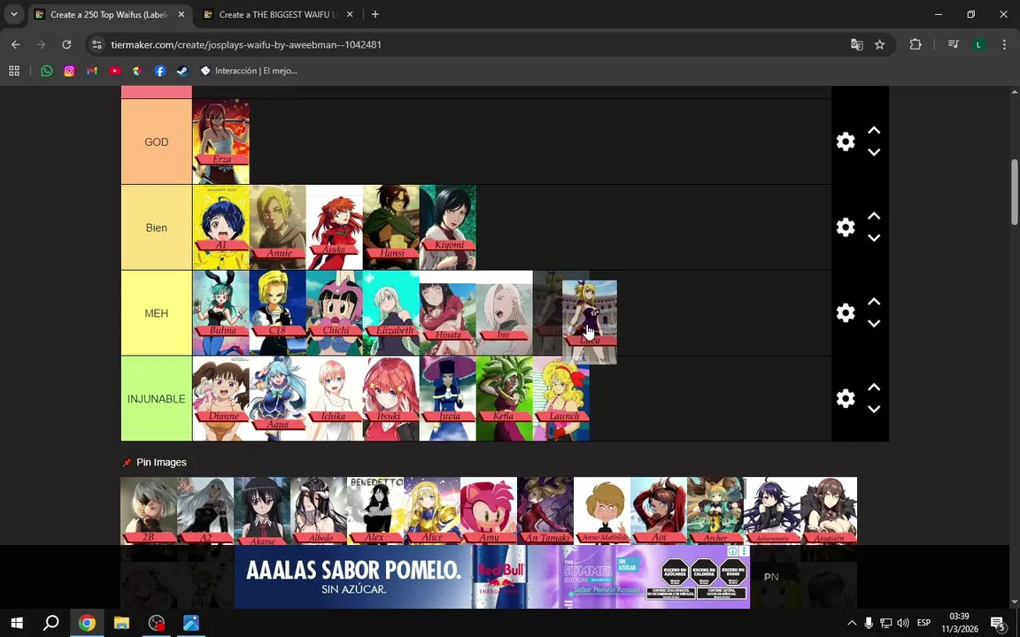Open the Windows Start menu

[x=17, y=623]
